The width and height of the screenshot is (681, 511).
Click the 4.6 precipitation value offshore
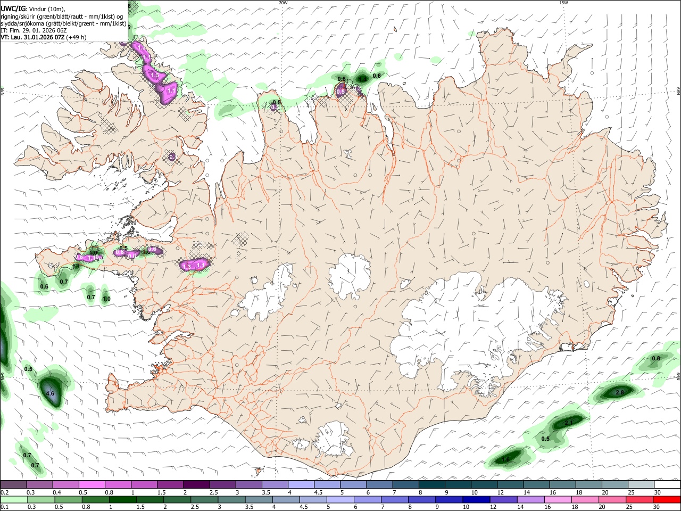(x=51, y=393)
